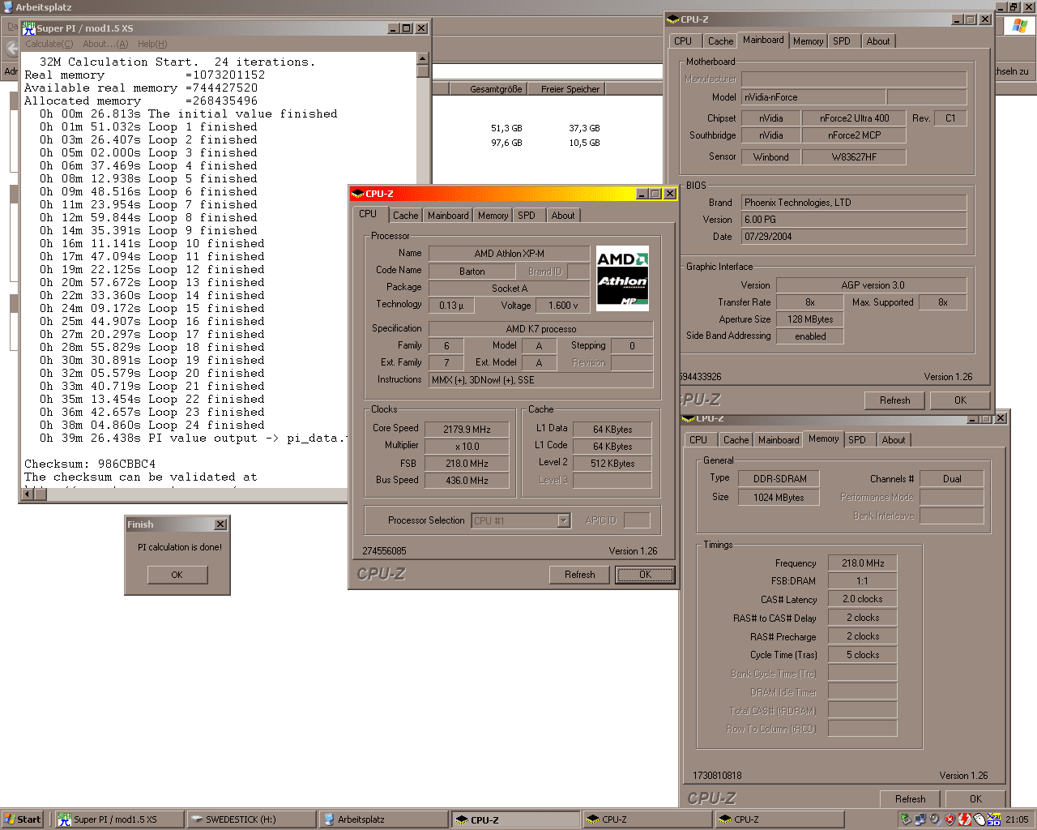Open the Mainboard tab in front CPU-Z
Image resolution: width=1037 pixels, height=830 pixels.
point(448,216)
